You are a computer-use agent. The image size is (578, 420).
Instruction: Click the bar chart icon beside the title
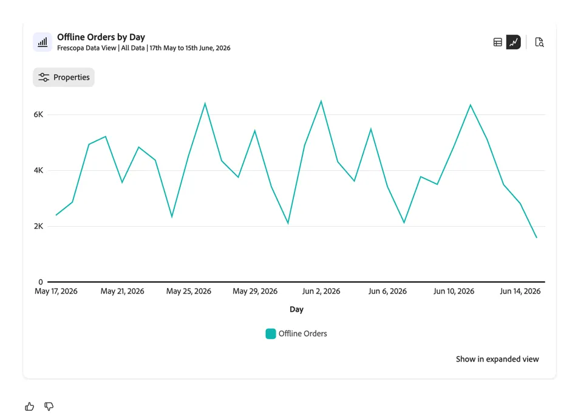(42, 42)
